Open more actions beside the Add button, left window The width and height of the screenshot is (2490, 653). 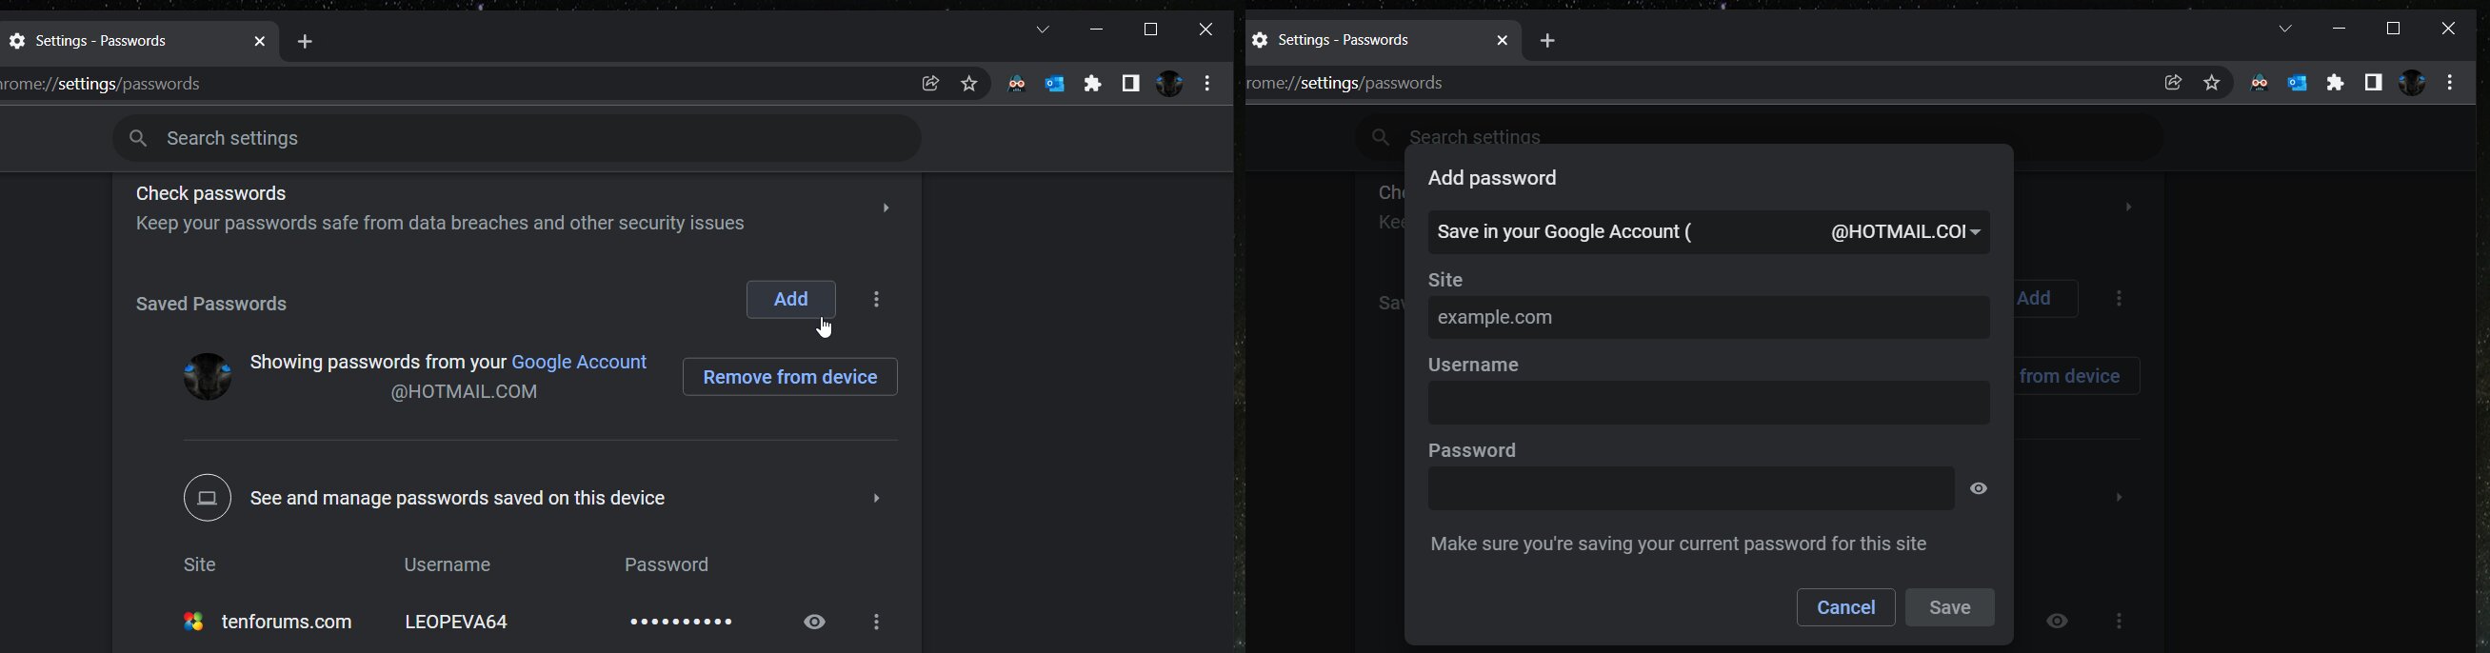click(x=878, y=300)
